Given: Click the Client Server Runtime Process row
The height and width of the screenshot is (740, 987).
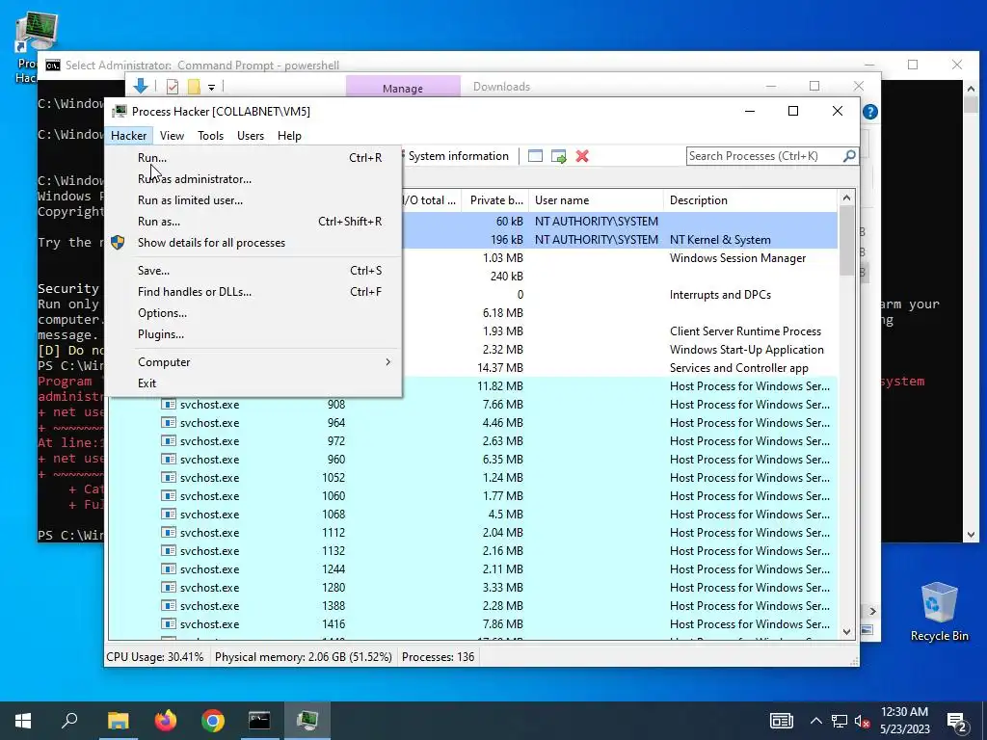Looking at the screenshot, I should click(x=619, y=331).
